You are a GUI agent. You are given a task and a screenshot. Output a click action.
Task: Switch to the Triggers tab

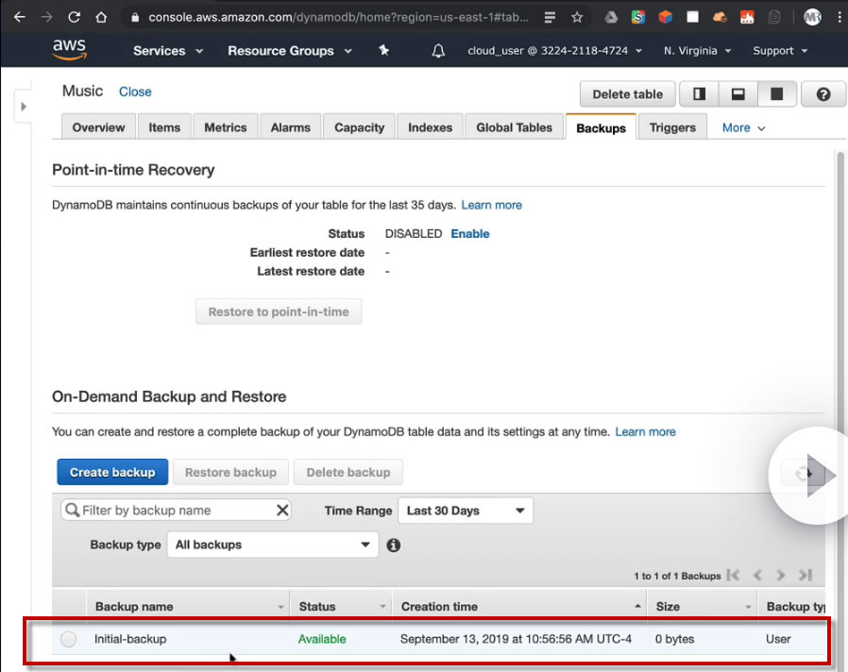point(672,127)
